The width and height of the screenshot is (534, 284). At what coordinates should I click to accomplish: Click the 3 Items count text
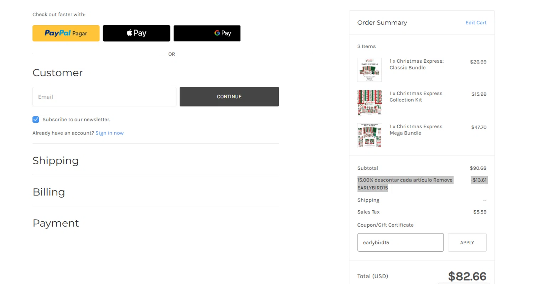pyautogui.click(x=366, y=46)
